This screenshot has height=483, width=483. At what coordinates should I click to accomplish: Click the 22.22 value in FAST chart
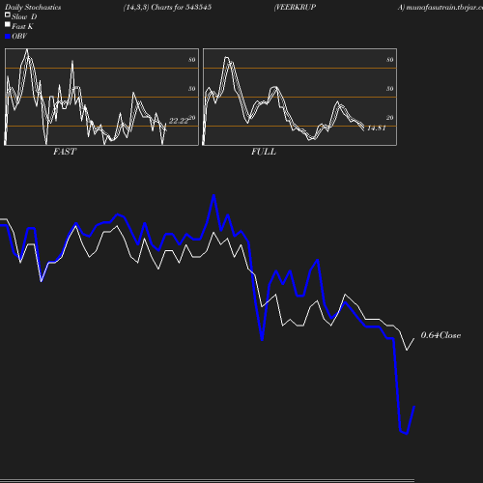(x=179, y=121)
